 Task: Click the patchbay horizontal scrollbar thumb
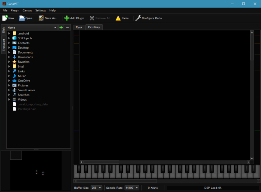[101, 162]
